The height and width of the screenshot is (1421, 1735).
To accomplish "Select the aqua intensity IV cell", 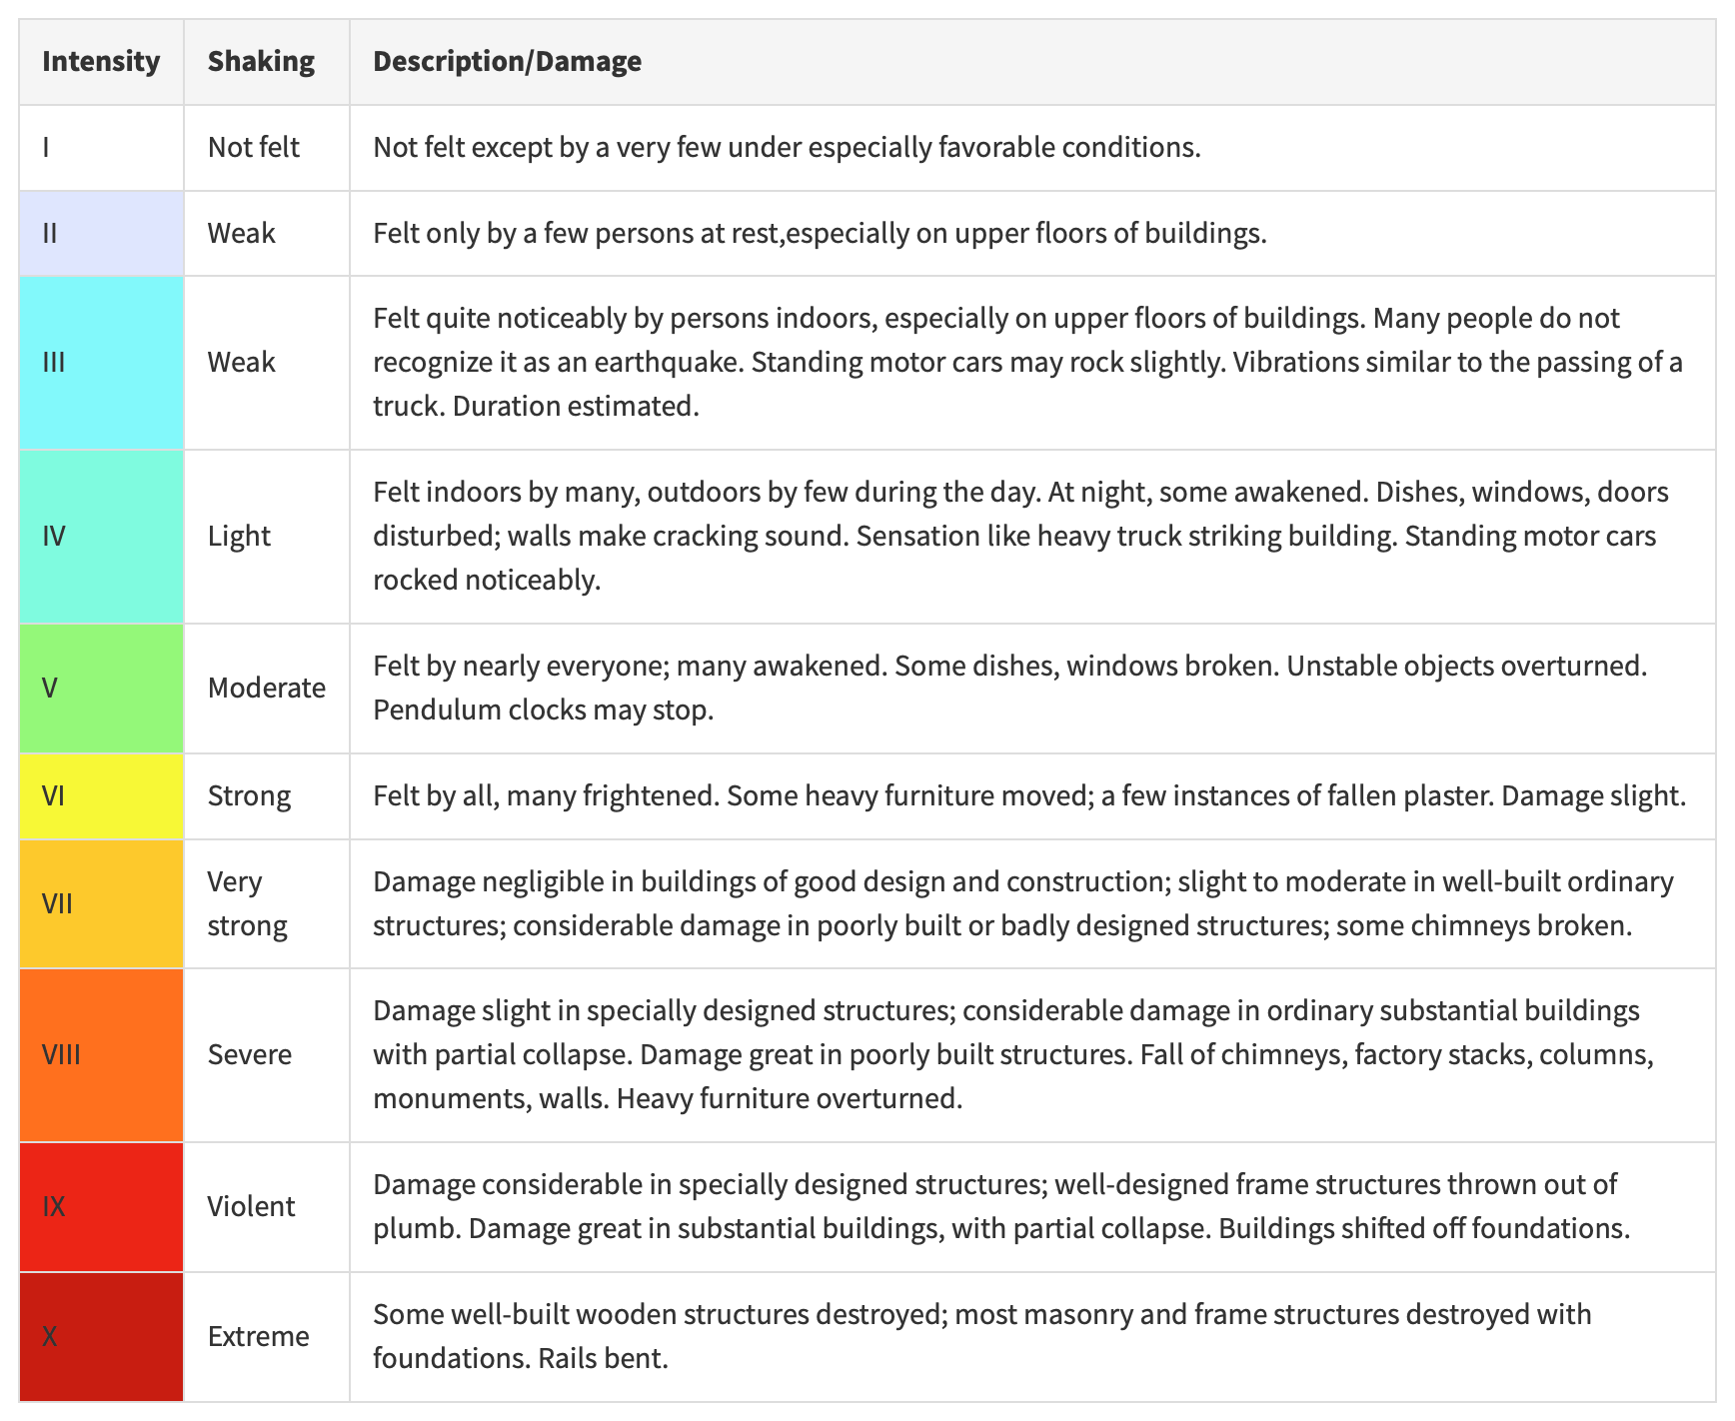I will (101, 537).
